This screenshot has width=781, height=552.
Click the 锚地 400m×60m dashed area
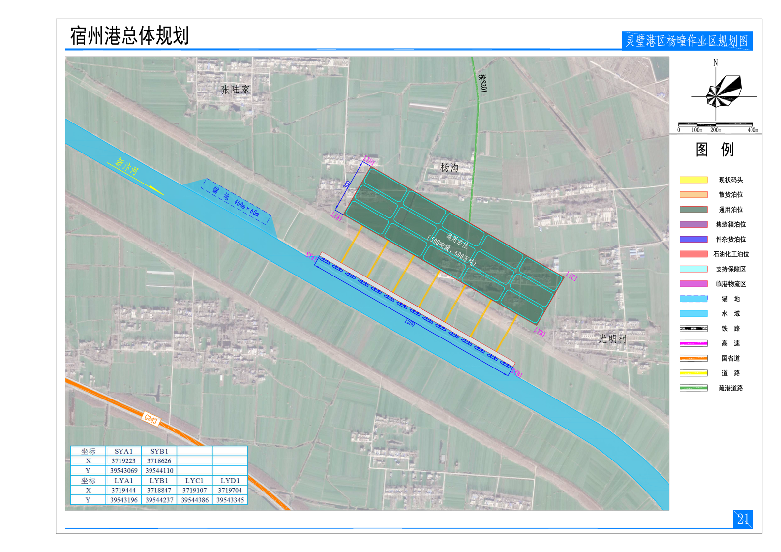pos(236,201)
